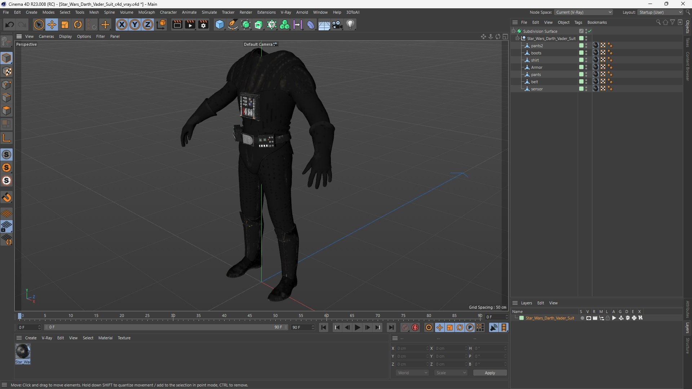Go to the start of the animation
692x389 pixels.
point(324,327)
